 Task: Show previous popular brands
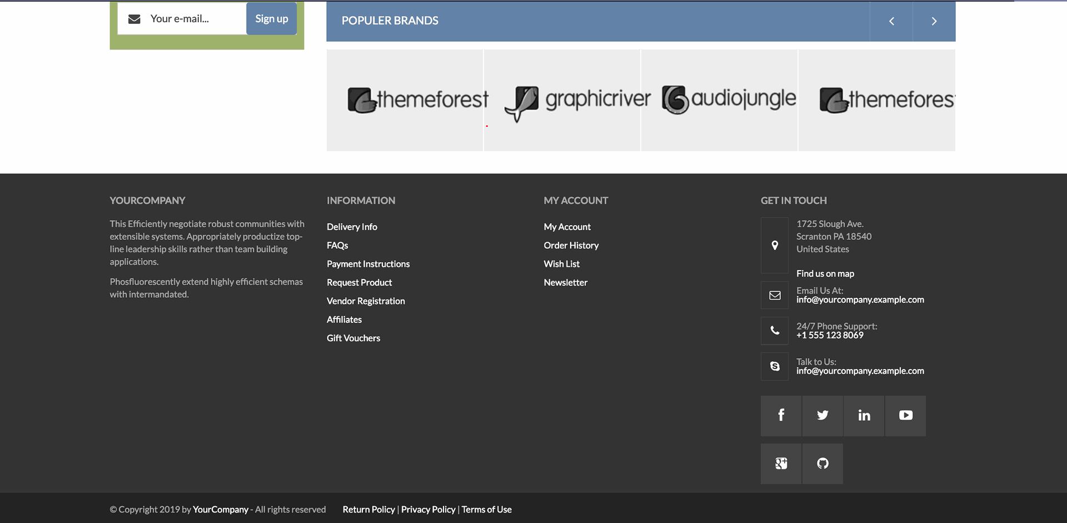pyautogui.click(x=891, y=21)
